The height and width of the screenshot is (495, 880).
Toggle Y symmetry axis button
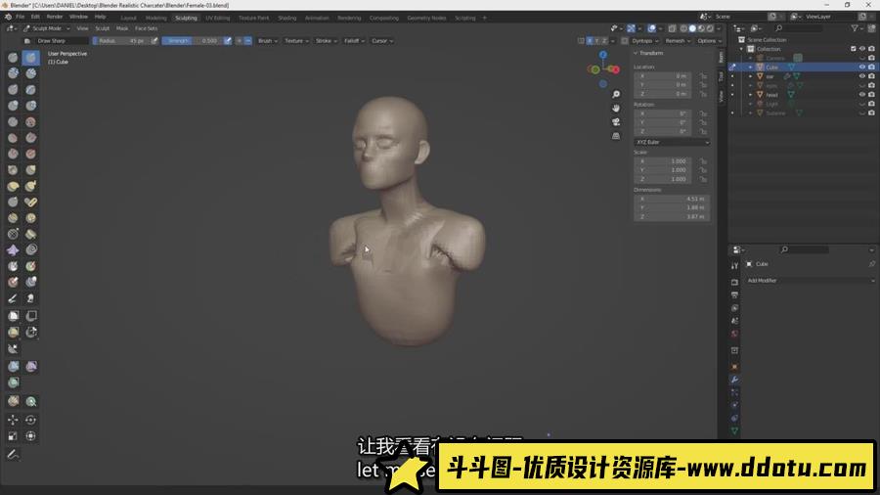coord(596,41)
